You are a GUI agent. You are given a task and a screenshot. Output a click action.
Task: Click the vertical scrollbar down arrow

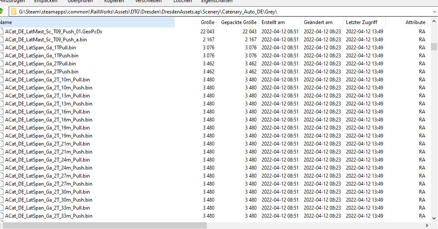(x=434, y=218)
